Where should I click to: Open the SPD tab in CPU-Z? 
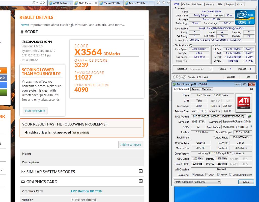[220, 4]
